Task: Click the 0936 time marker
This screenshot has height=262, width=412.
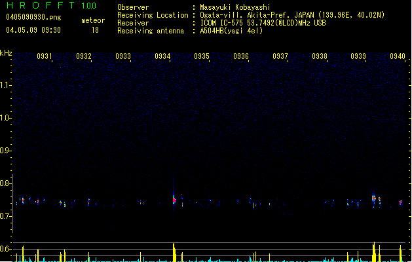Action: pos(241,56)
